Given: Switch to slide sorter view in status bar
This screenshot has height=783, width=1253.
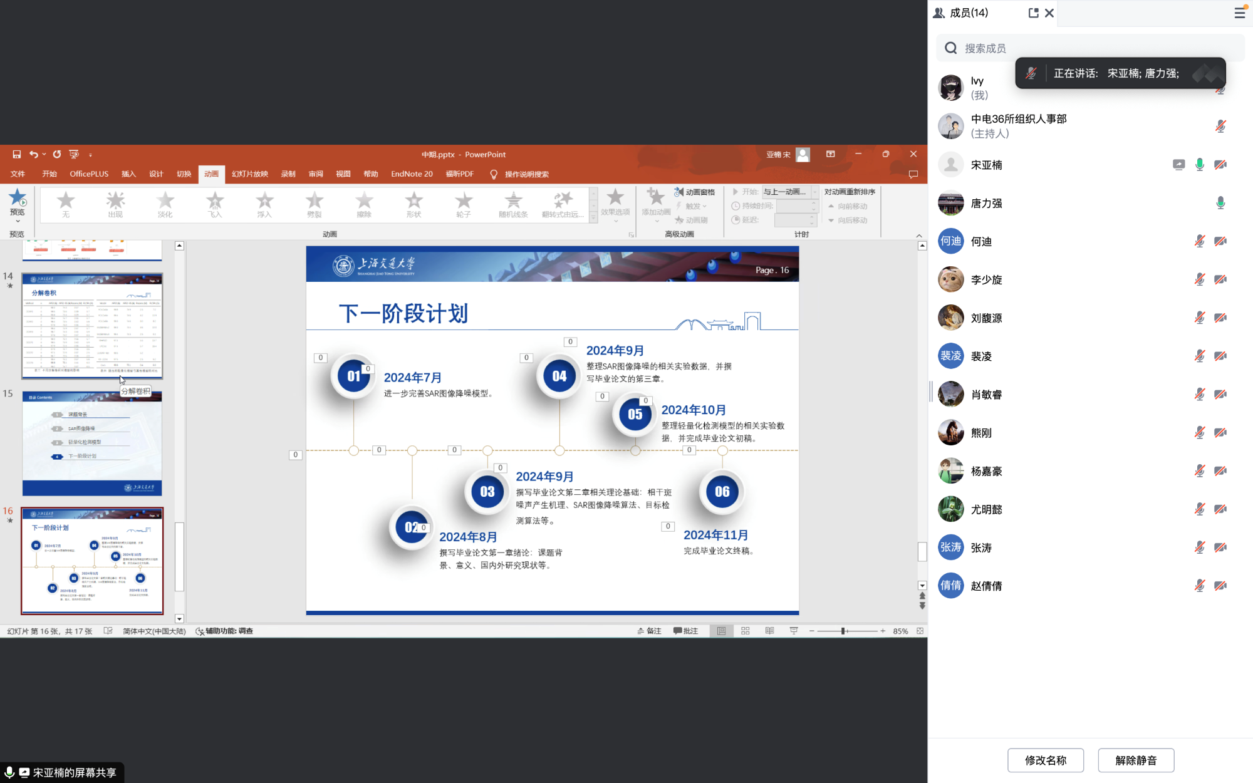Looking at the screenshot, I should pos(745,631).
